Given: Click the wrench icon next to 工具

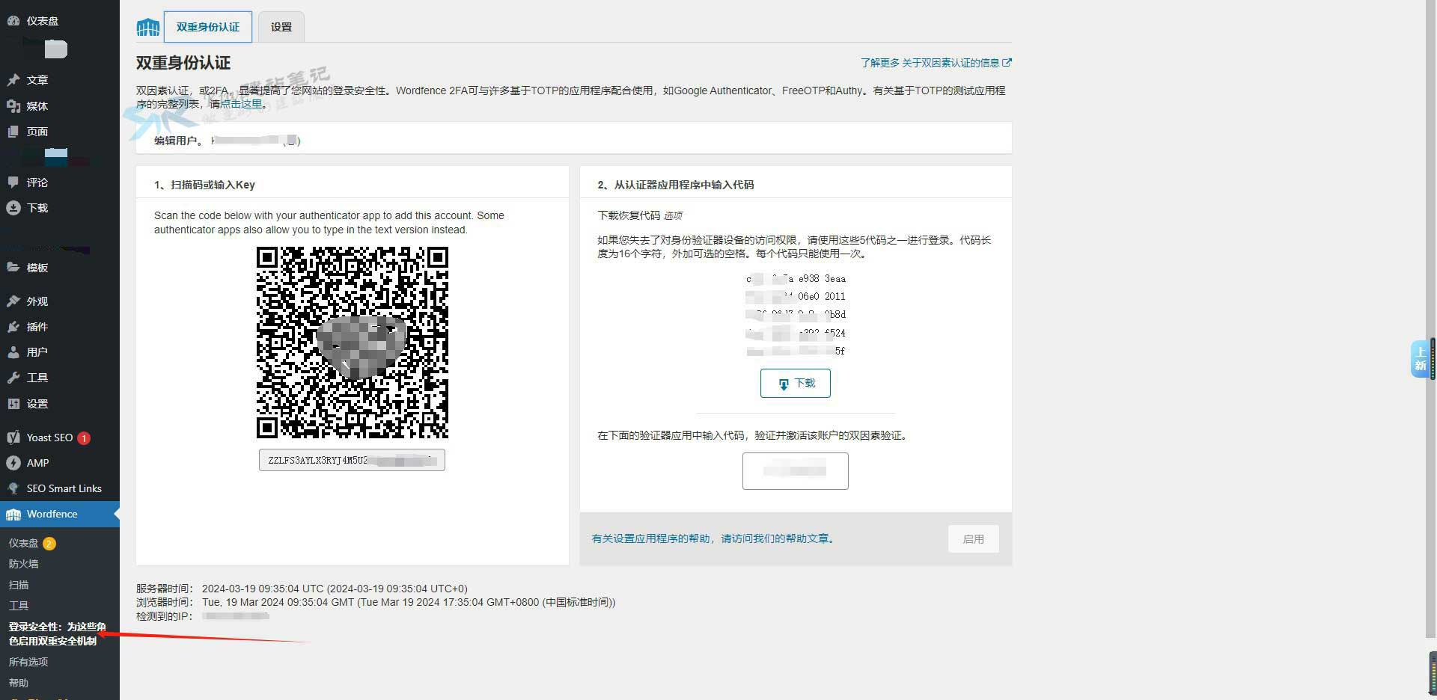Looking at the screenshot, I should (x=13, y=378).
